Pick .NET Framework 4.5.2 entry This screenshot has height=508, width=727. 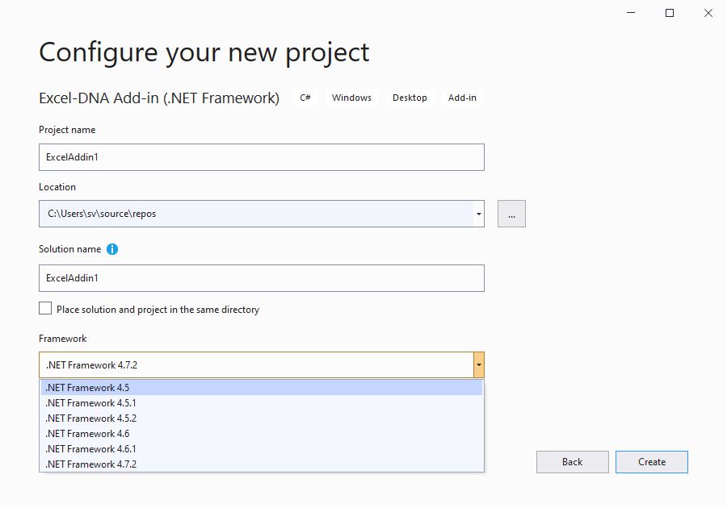(x=262, y=418)
